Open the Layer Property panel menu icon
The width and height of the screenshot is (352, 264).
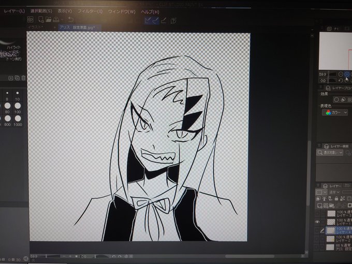pyautogui.click(x=321, y=87)
